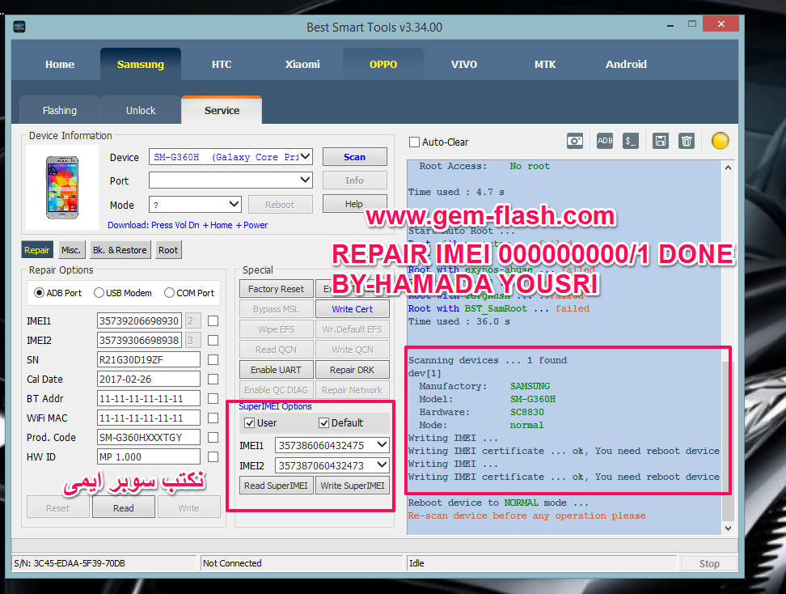Image resolution: width=786 pixels, height=594 pixels.
Task: Uncheck the User SuperIMEI option
Action: (249, 423)
